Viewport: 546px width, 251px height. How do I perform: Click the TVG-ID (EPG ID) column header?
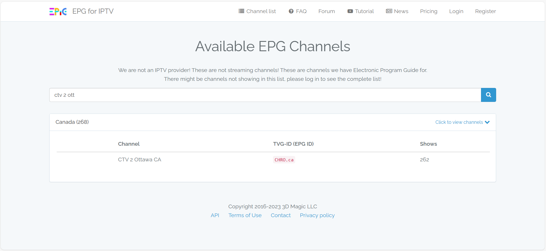coord(293,144)
